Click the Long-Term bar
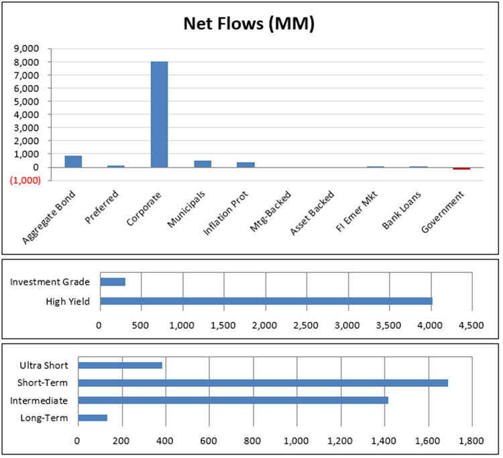Image resolution: width=503 pixels, height=458 pixels. pyautogui.click(x=93, y=418)
